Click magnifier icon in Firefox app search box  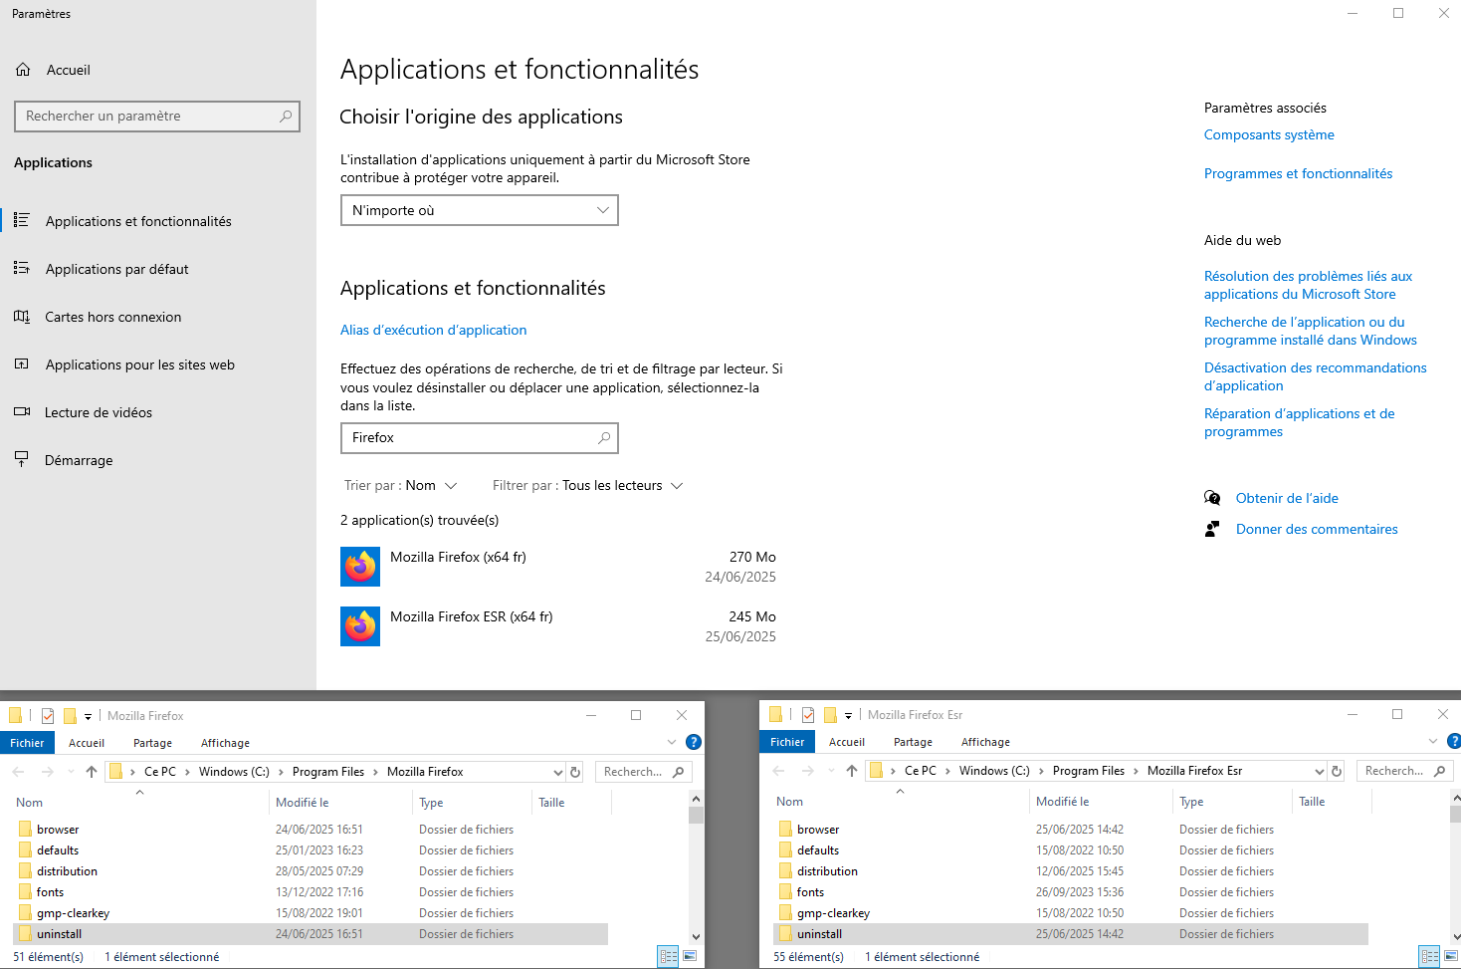click(x=604, y=438)
